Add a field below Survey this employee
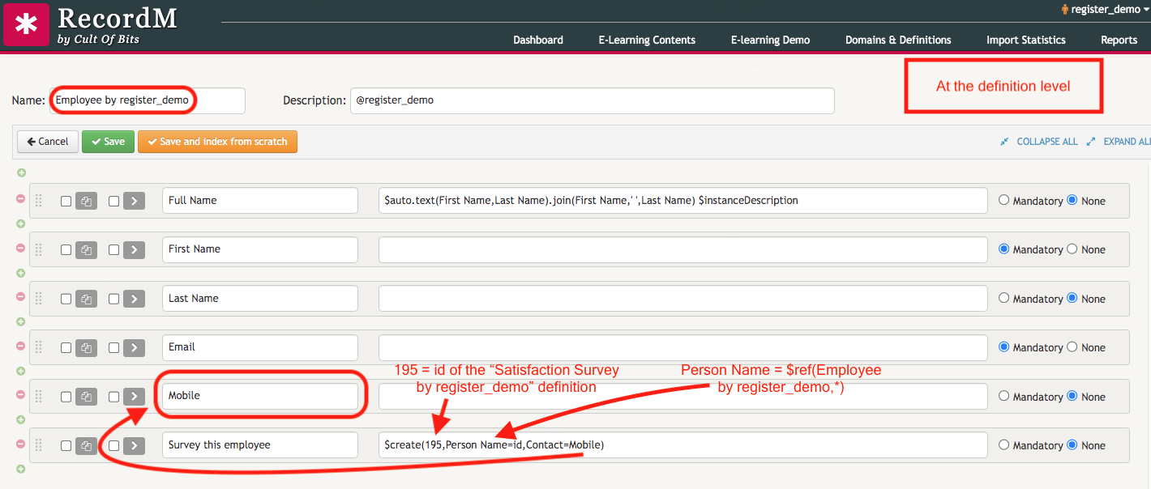 coord(21,469)
